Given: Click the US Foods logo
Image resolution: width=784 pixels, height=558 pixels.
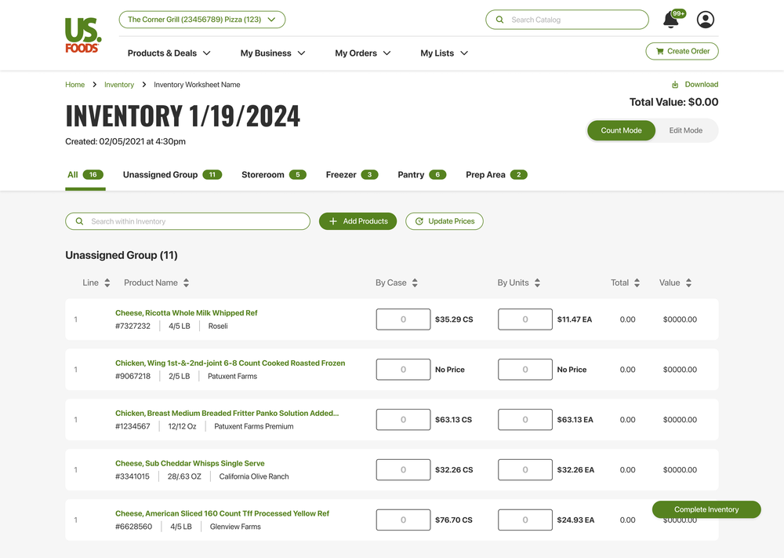Looking at the screenshot, I should point(82,33).
